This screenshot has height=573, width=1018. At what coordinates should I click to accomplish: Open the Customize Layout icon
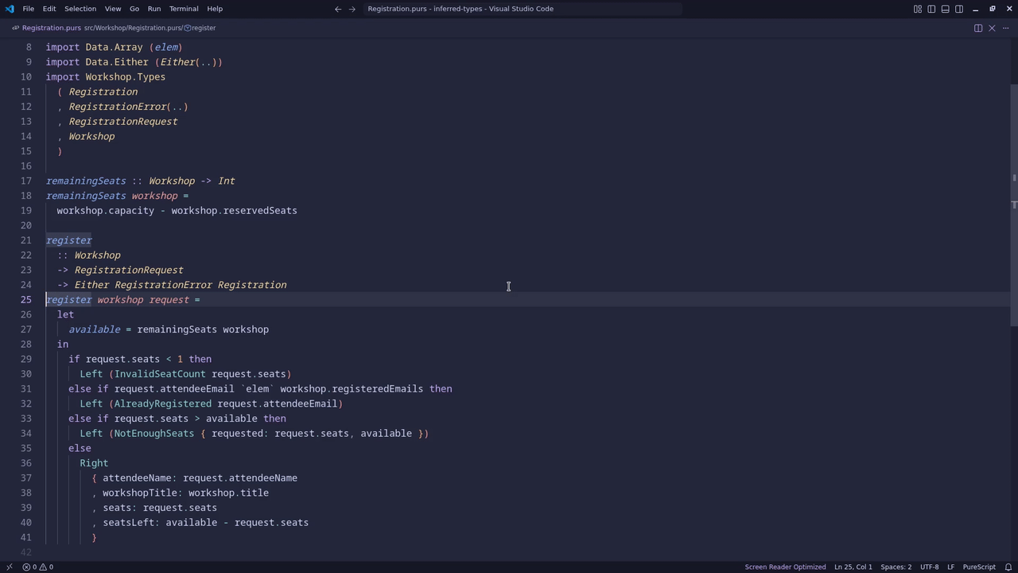[x=917, y=9]
